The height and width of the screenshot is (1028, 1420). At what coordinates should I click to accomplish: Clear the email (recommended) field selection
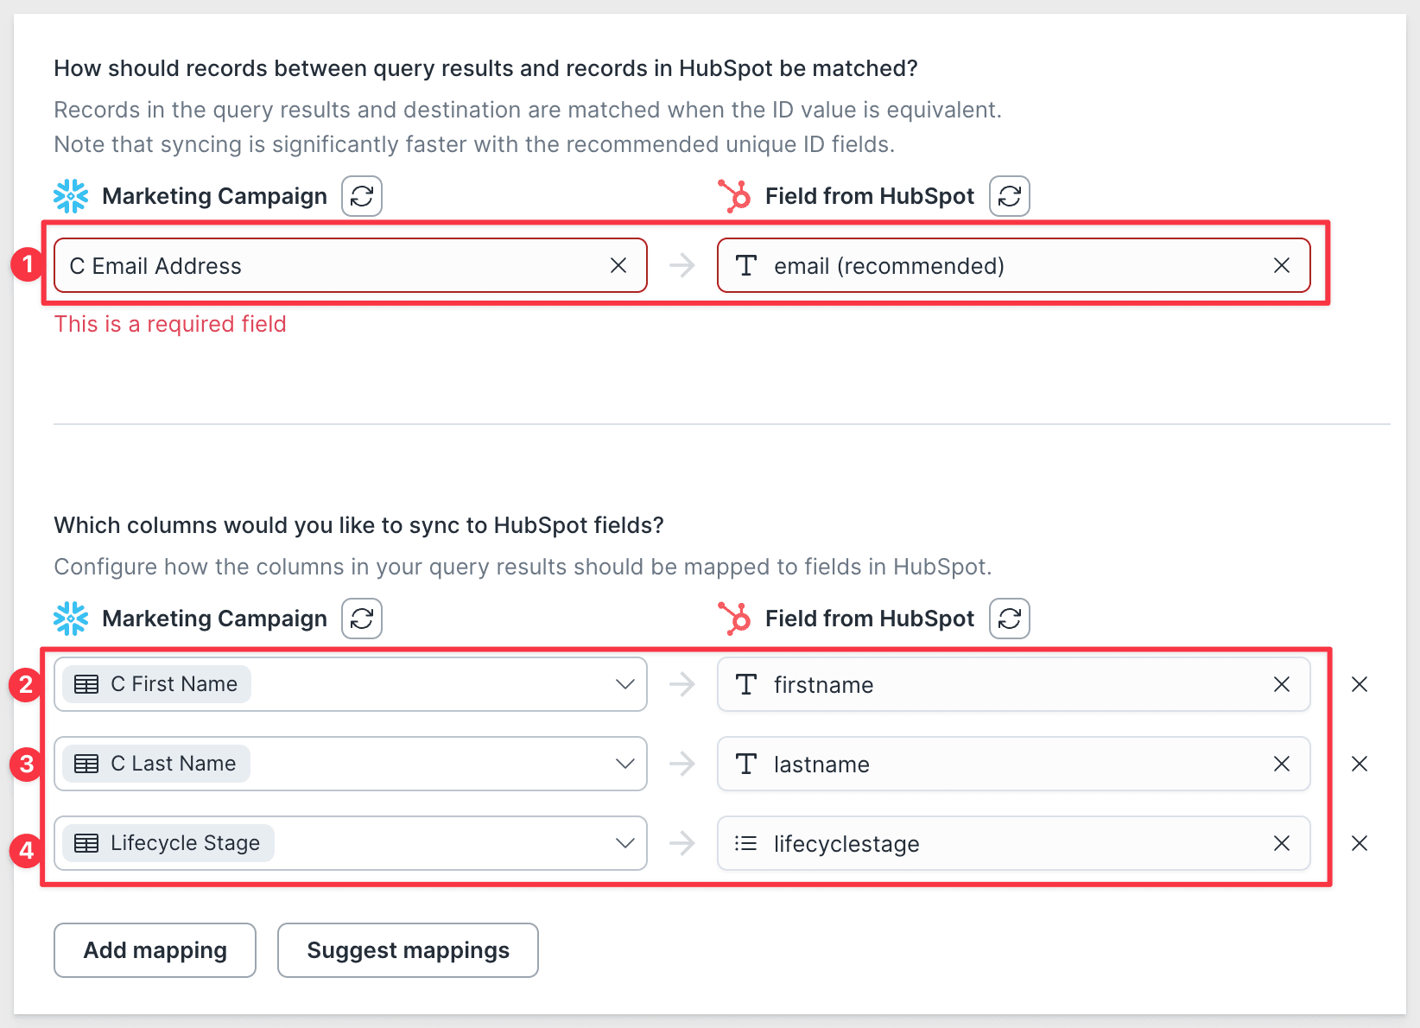point(1282,265)
